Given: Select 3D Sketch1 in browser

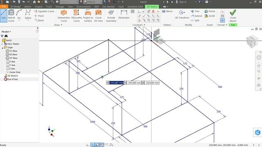Looking at the screenshot, I should (11, 76).
